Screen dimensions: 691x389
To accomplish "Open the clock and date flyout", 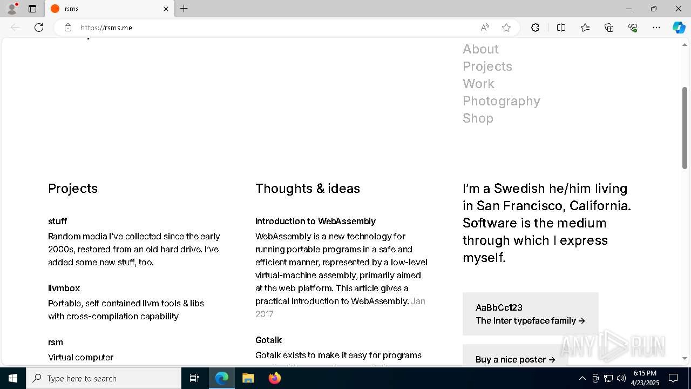I will [645, 378].
